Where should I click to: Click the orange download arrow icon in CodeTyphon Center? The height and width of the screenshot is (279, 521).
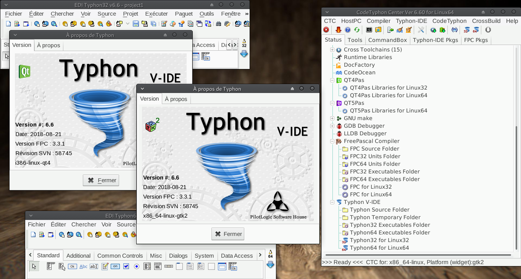coord(338,30)
